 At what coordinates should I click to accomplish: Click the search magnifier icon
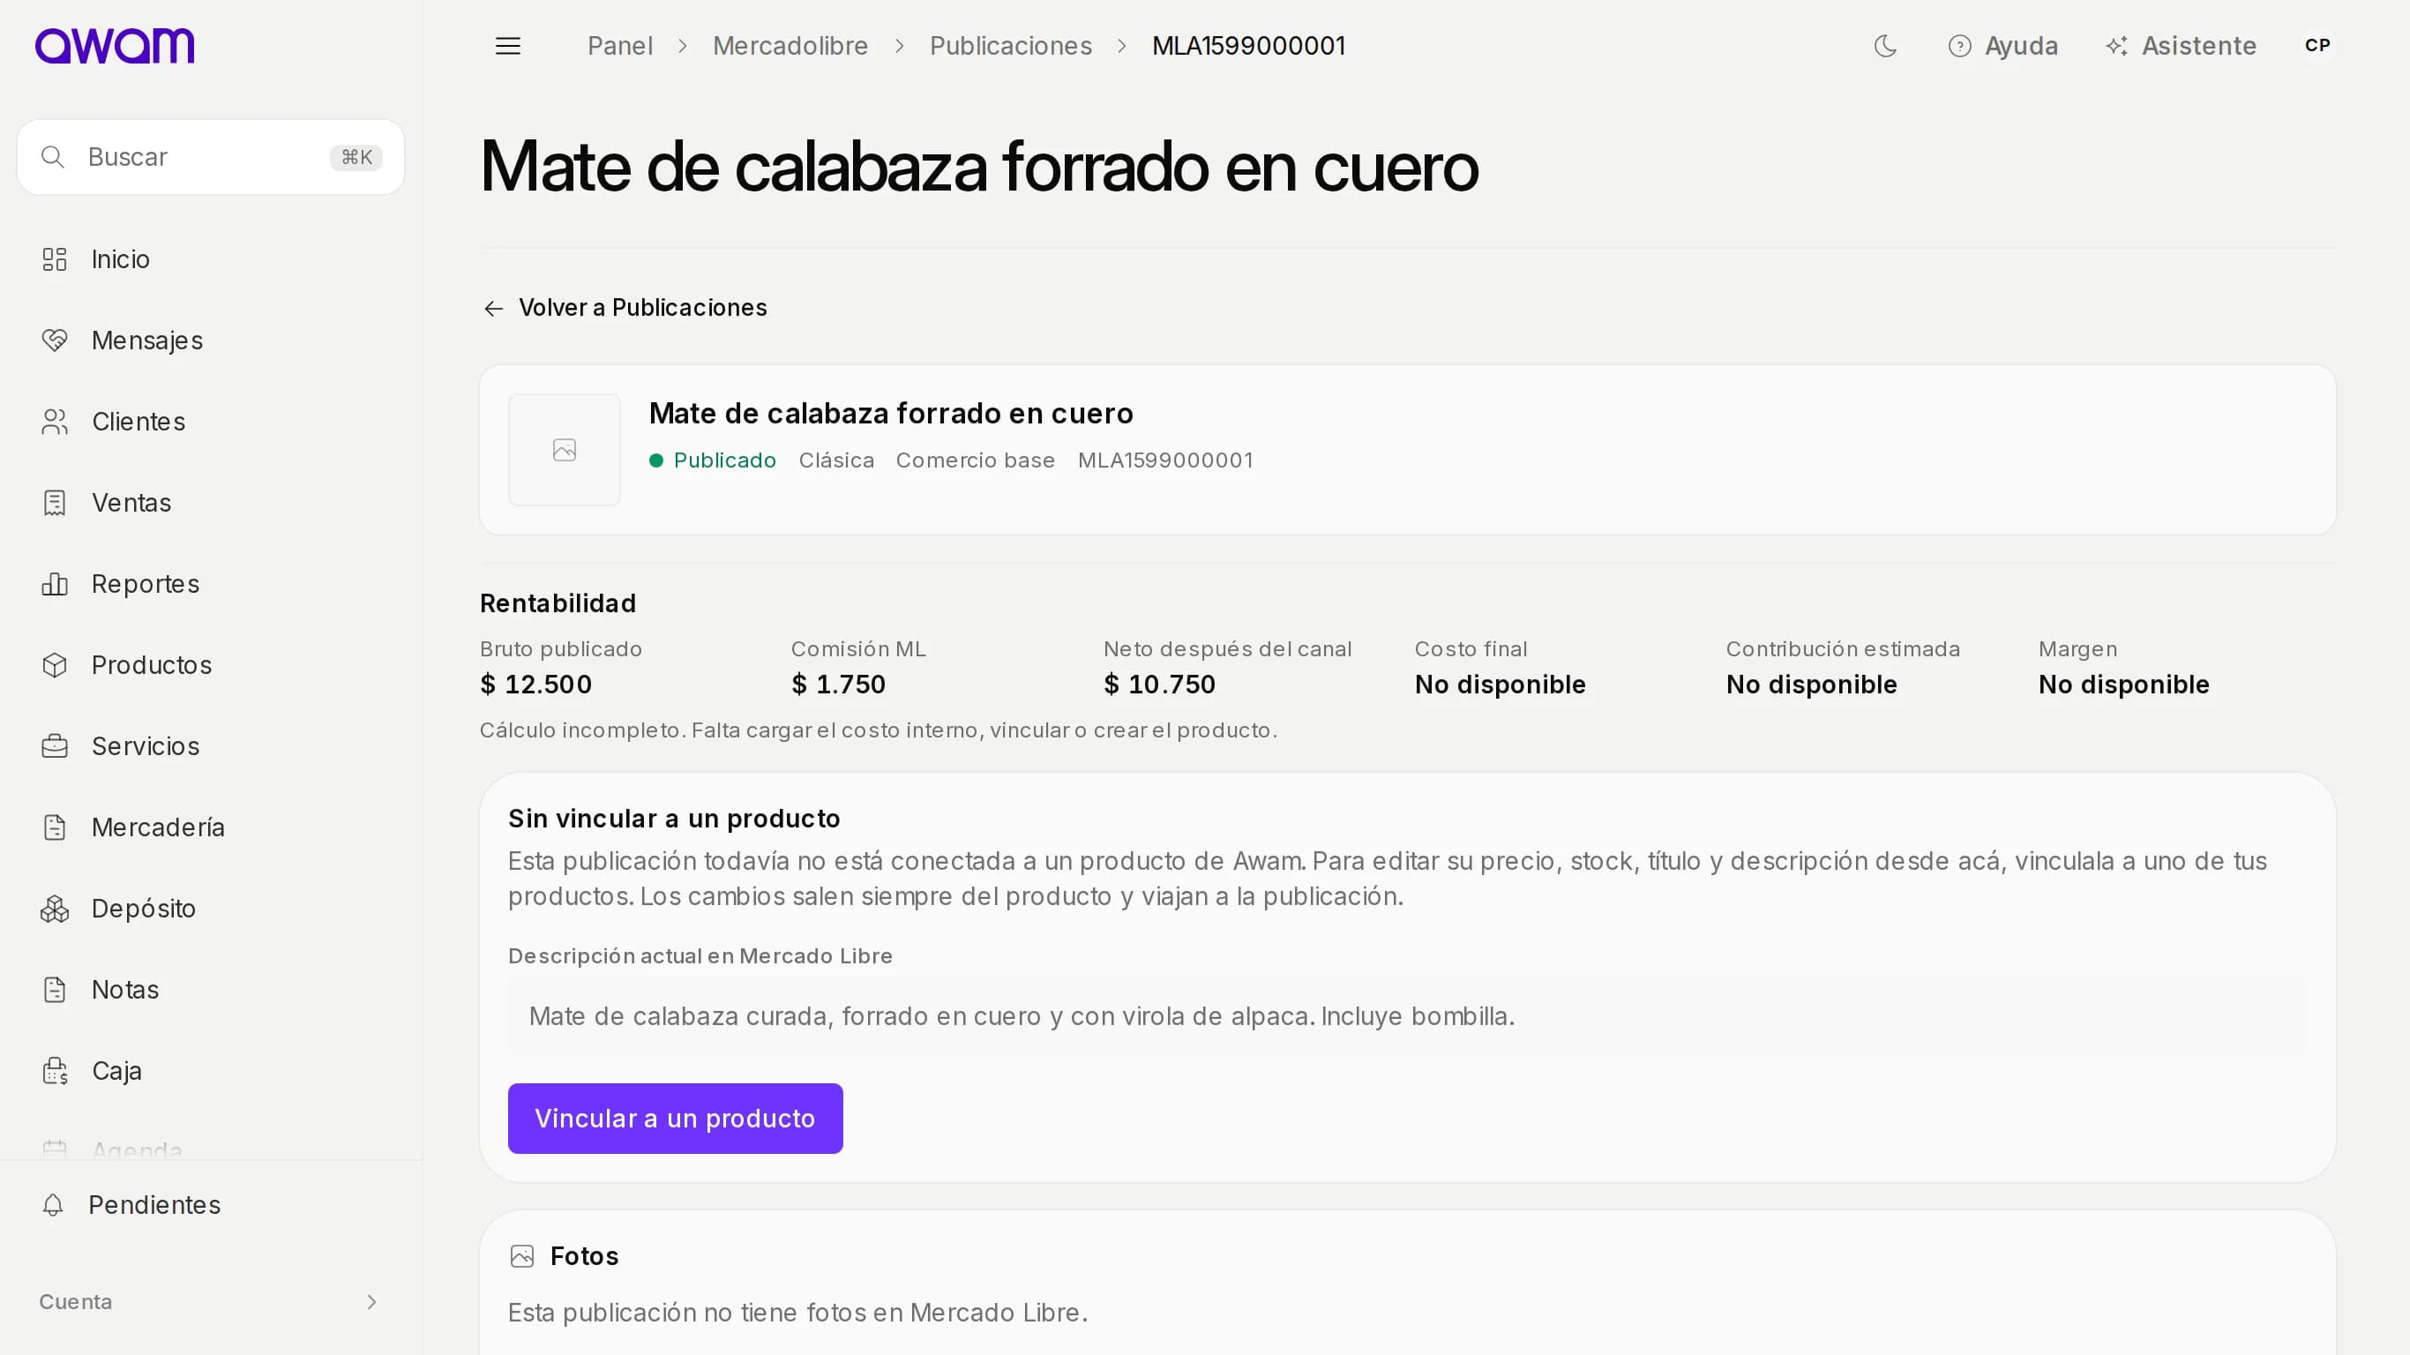click(x=53, y=157)
